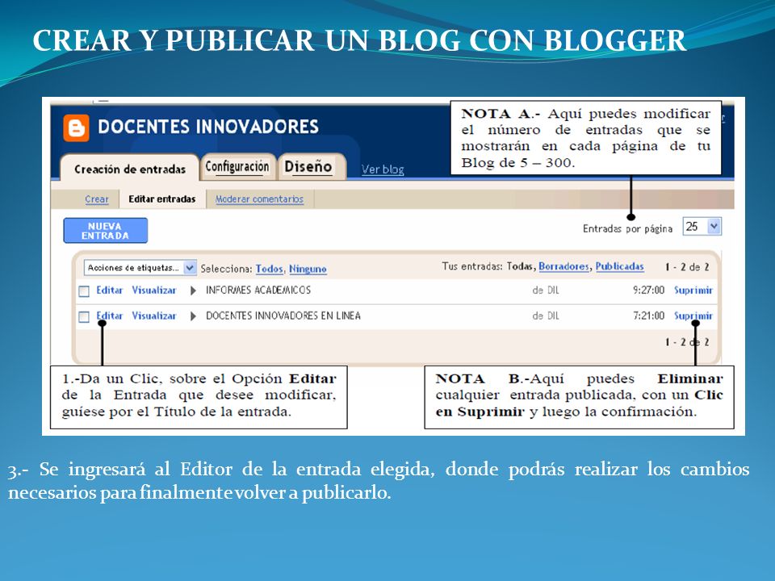Viewport: 775px width, 581px height.
Task: Click Suprimir for the 7:21:00 entry
Action: pos(693,316)
